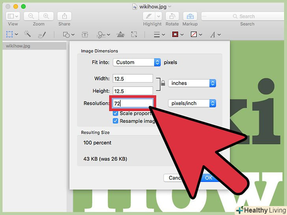Choose the rectangular selection tool
The image size is (287, 215).
click(9, 34)
